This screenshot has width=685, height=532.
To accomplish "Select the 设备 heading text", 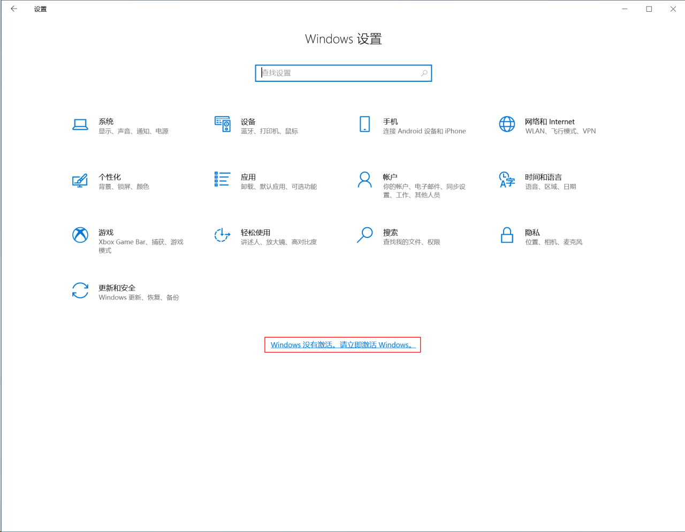I will [x=248, y=121].
